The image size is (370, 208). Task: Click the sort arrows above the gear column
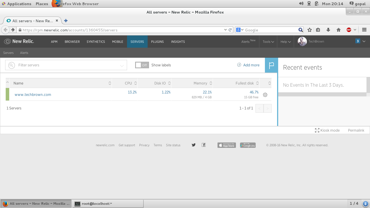tap(269, 83)
